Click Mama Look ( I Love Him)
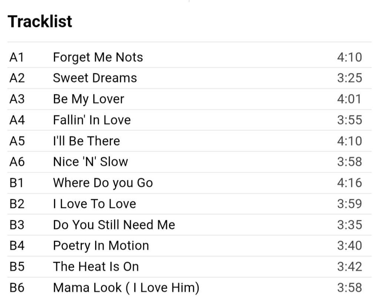The image size is (379, 308). [126, 288]
